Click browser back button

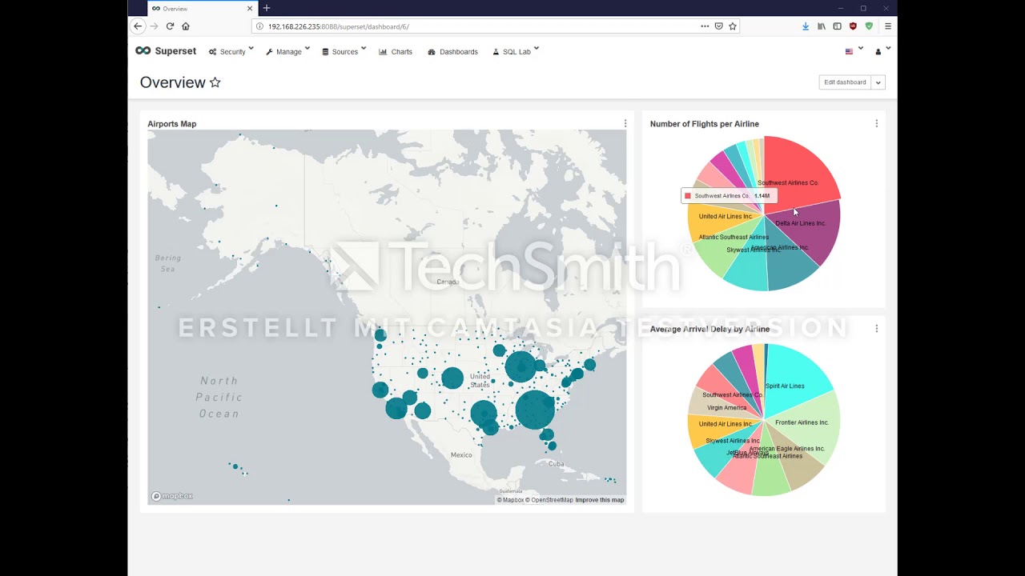pyautogui.click(x=138, y=26)
